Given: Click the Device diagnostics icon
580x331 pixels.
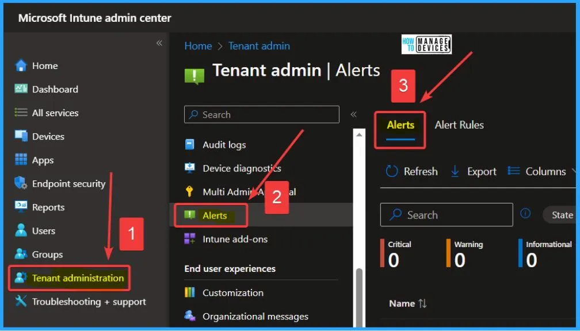Looking at the screenshot, I should tap(190, 168).
